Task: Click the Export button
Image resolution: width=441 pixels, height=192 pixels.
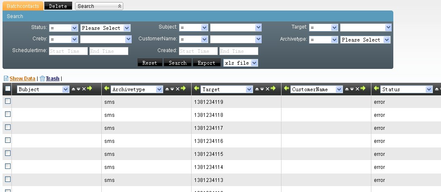Action: [x=207, y=63]
